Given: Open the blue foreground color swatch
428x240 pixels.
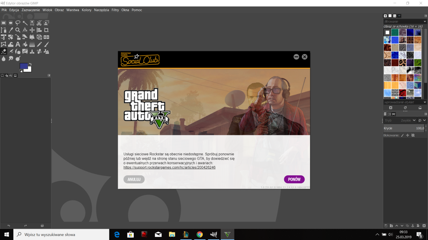Looking at the screenshot, I should pos(24,66).
